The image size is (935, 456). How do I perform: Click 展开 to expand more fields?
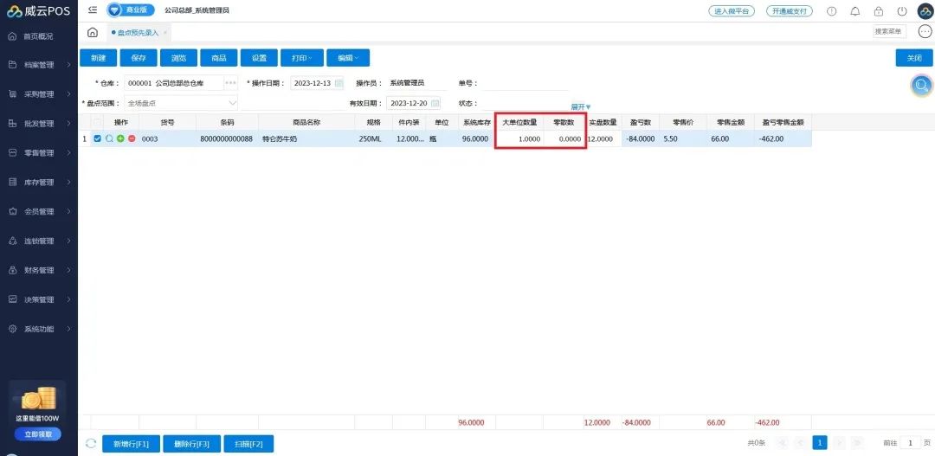(580, 107)
